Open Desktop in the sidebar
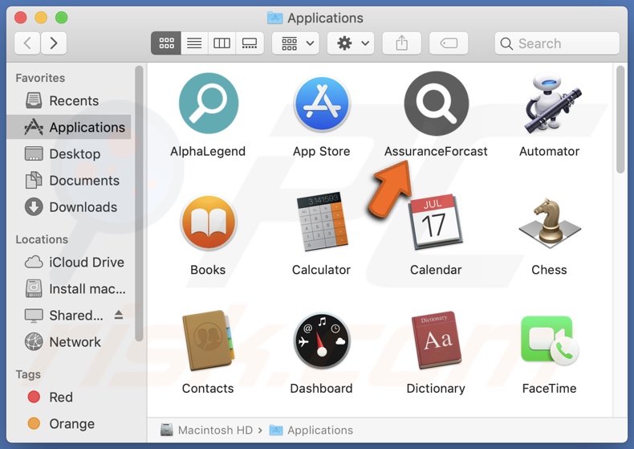 pos(69,154)
